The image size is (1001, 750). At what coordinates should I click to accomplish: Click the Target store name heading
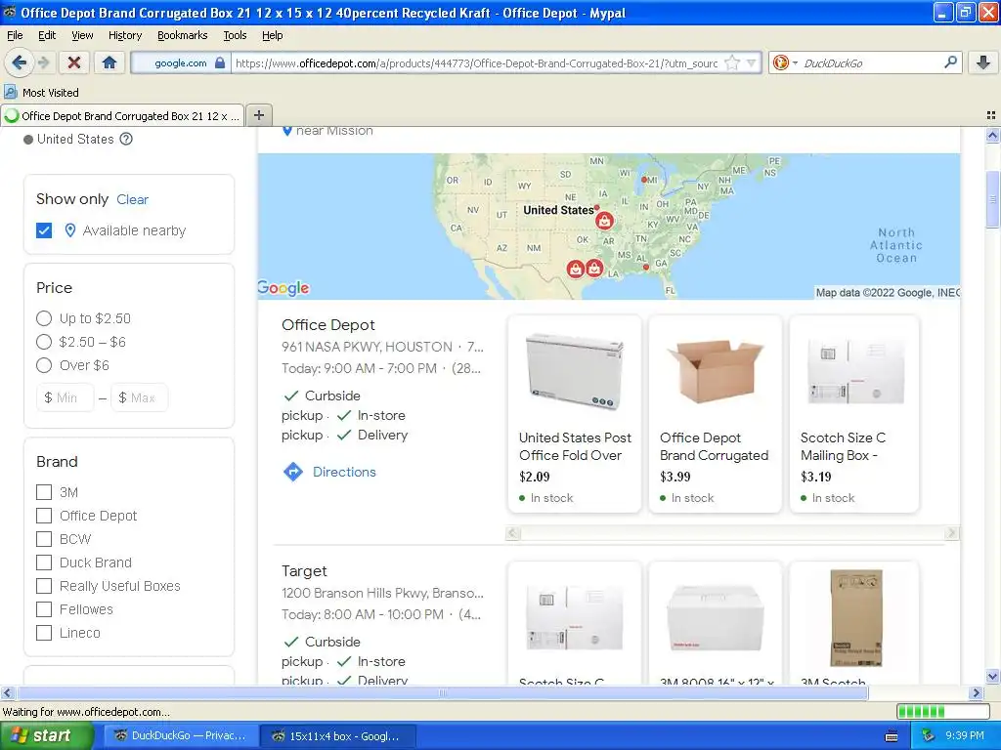(x=304, y=570)
